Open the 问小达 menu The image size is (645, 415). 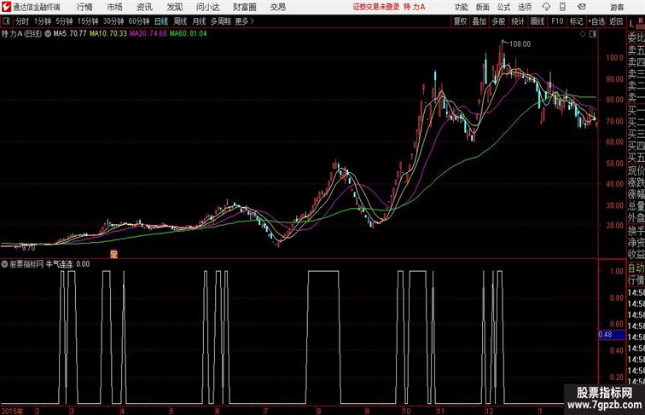click(207, 7)
